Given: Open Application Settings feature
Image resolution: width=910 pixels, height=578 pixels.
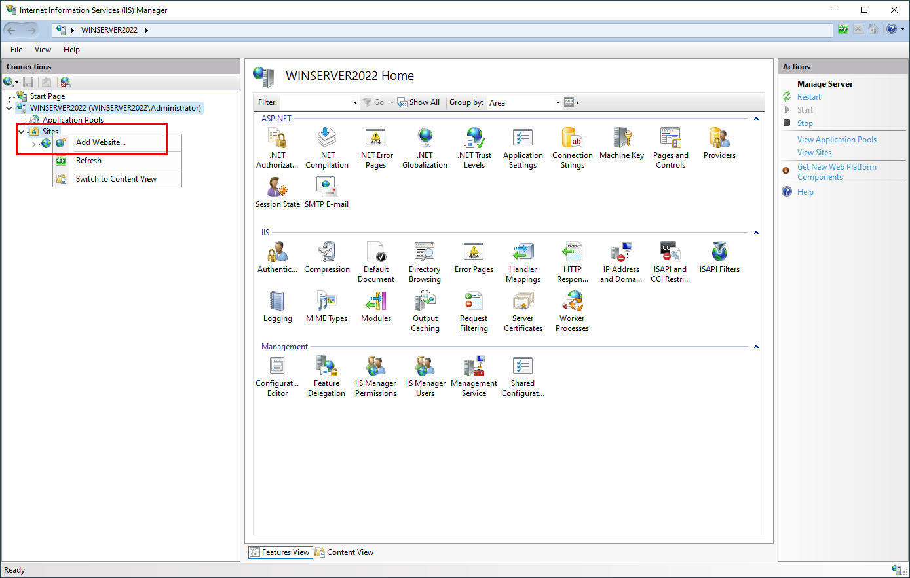Looking at the screenshot, I should [x=523, y=148].
